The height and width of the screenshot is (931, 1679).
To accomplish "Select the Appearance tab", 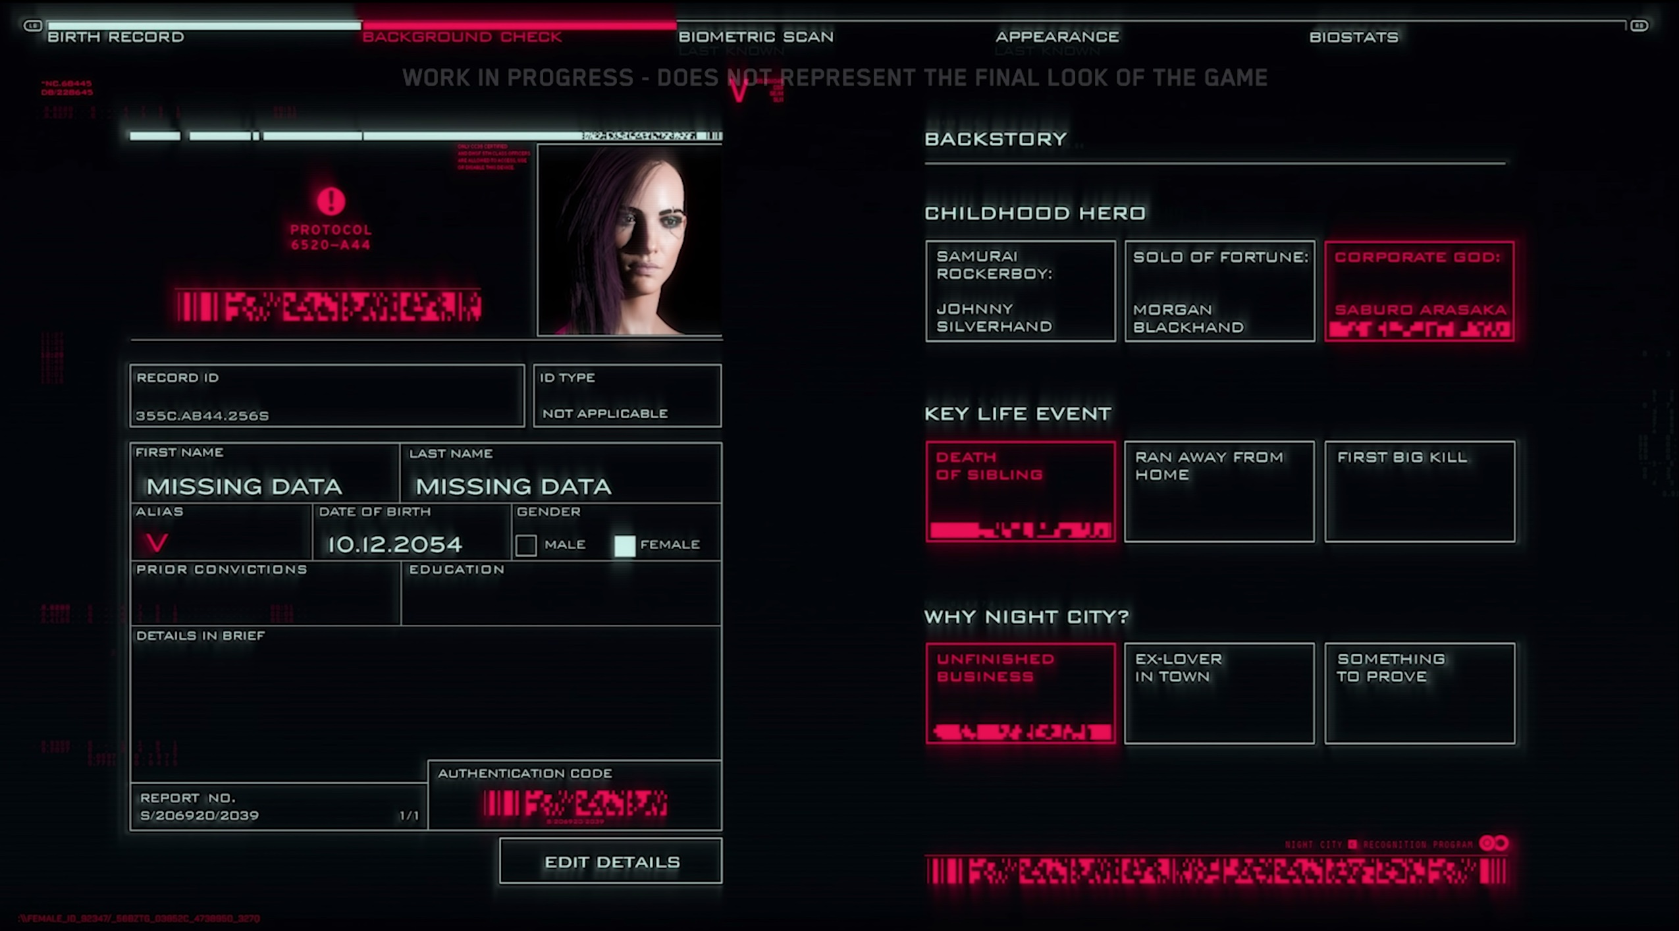I will [x=1057, y=37].
